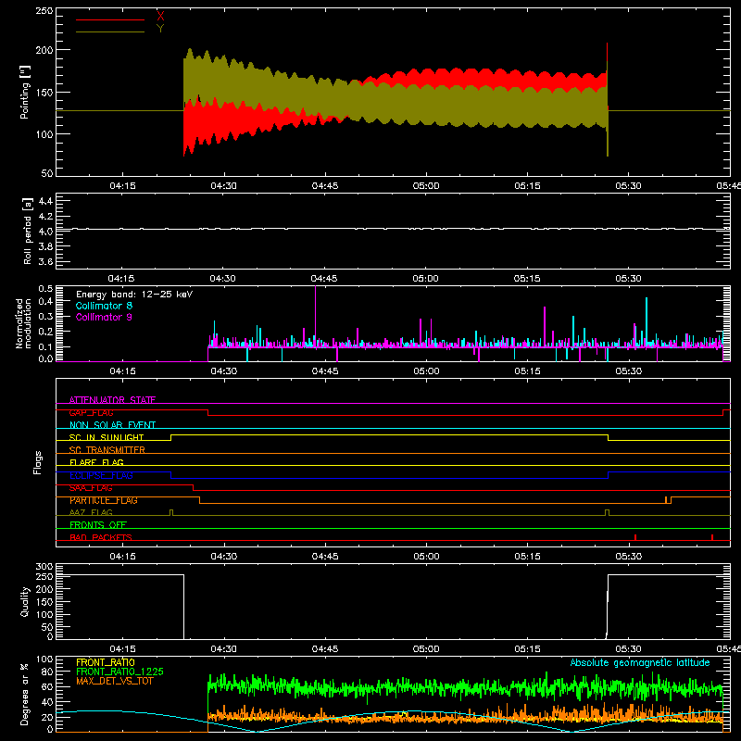Click the BAD_PACKETS flag label
The image size is (741, 741).
[x=101, y=537]
